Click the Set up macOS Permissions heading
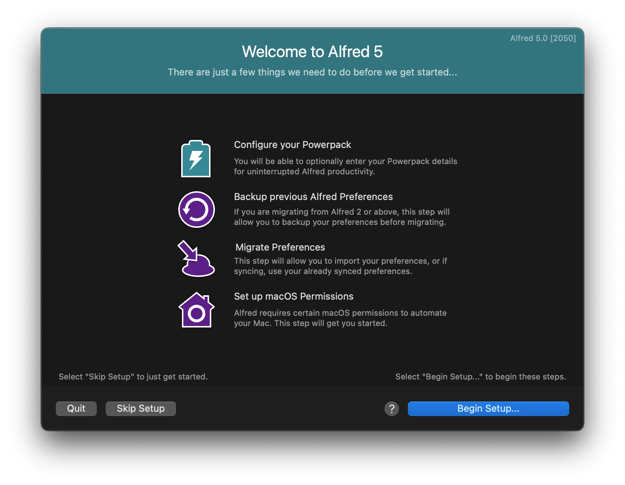The image size is (625, 485). tap(293, 296)
